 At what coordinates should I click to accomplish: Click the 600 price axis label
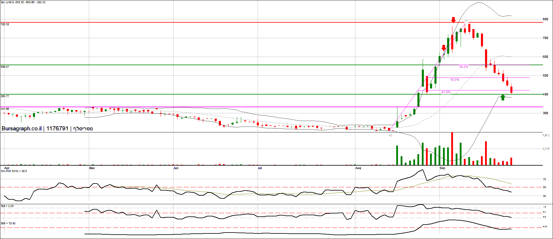(x=545, y=57)
